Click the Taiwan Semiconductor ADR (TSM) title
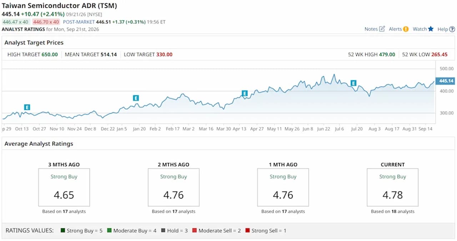This screenshot has height=241, width=457. [x=59, y=6]
